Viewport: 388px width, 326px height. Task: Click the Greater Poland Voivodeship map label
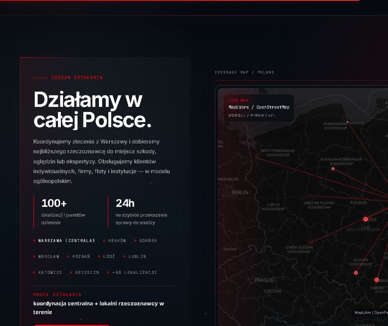coord(319,205)
